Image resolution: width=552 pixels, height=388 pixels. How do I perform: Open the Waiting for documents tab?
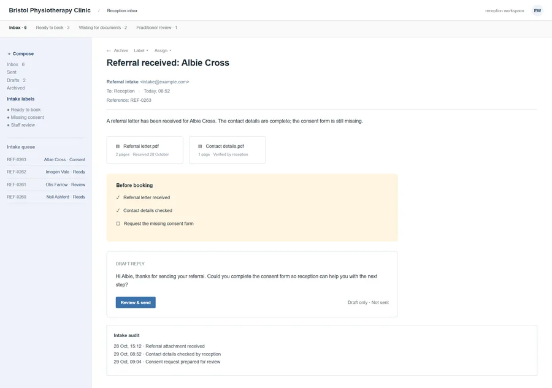103,28
